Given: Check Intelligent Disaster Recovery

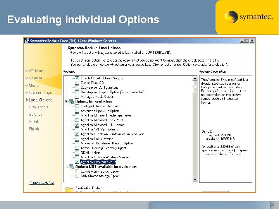Looking at the screenshot, I should (77, 106).
